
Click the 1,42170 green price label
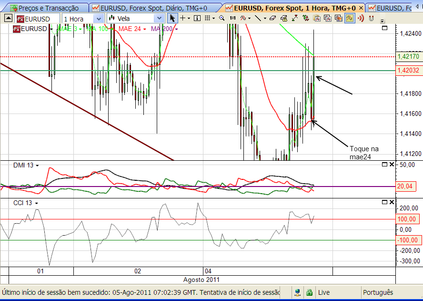(x=409, y=56)
